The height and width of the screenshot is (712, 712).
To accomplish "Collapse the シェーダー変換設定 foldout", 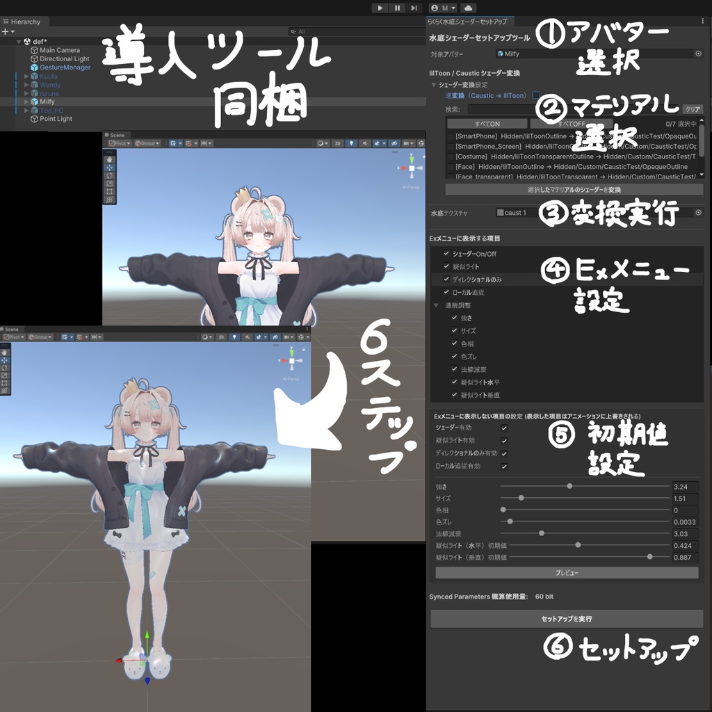I will pyautogui.click(x=434, y=85).
